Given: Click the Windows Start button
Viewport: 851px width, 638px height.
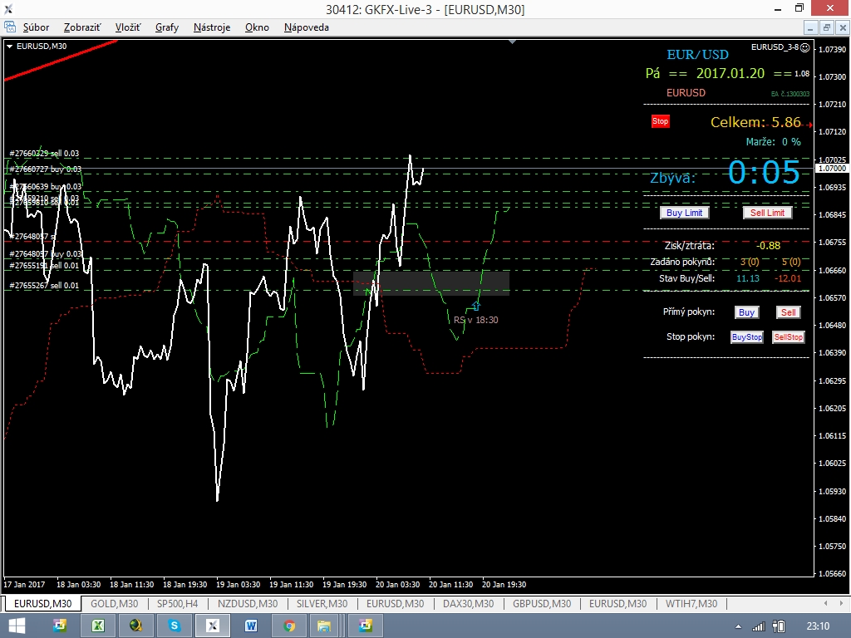Looking at the screenshot, I should pyautogui.click(x=17, y=626).
